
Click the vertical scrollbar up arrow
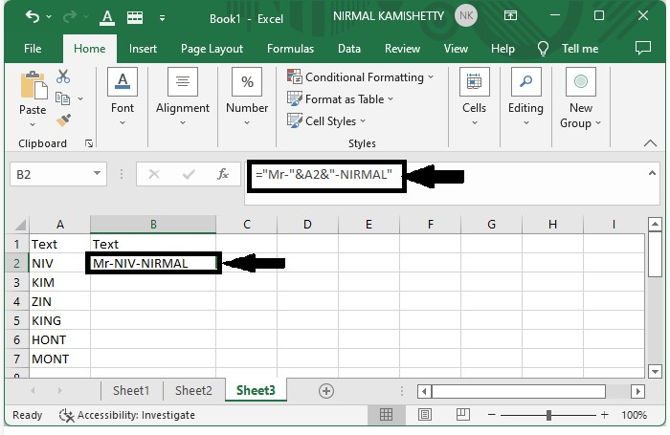tap(655, 224)
